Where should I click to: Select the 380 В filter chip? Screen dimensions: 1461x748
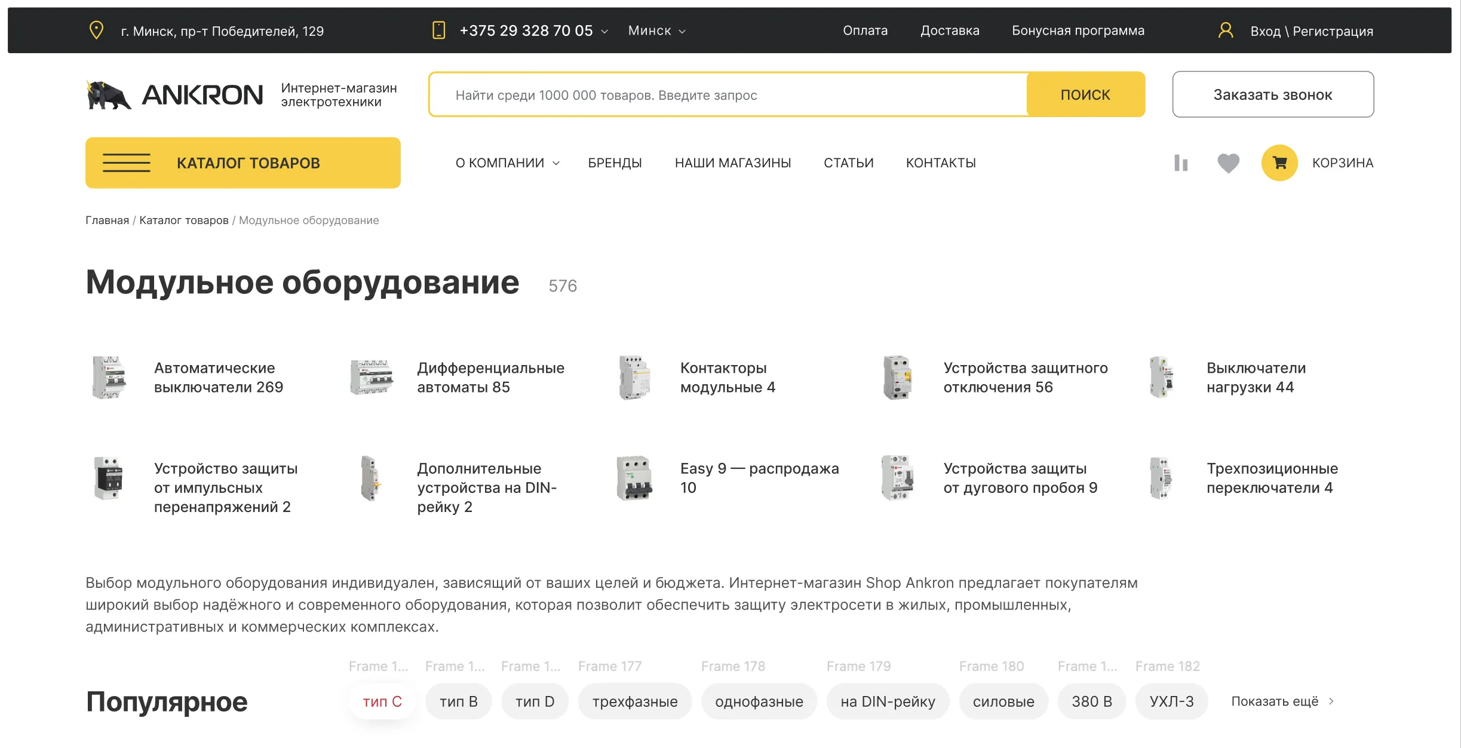click(1092, 701)
